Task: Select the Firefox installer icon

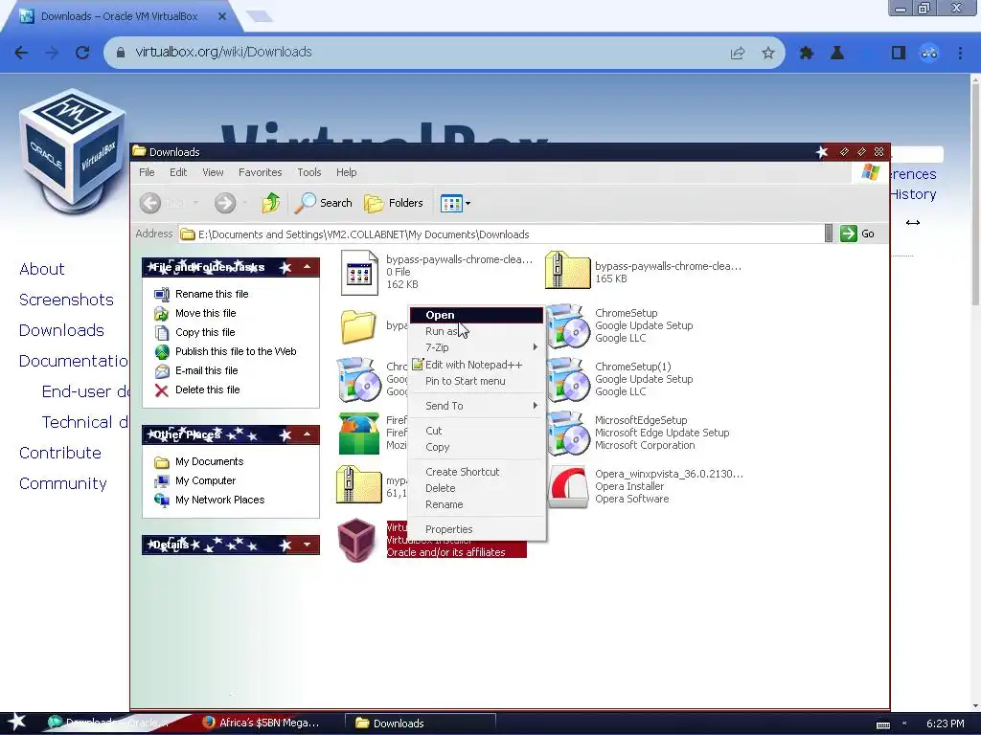Action: point(359,434)
